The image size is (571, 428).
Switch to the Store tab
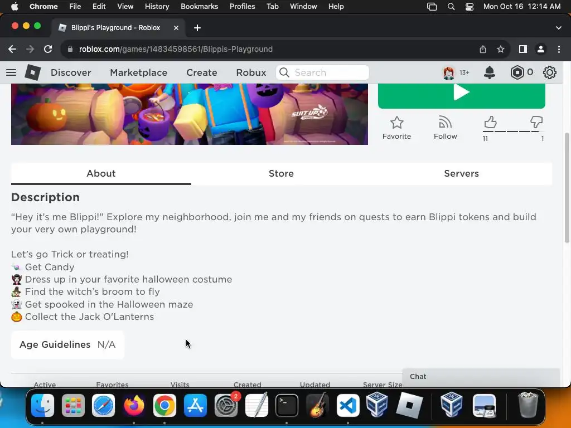click(281, 174)
